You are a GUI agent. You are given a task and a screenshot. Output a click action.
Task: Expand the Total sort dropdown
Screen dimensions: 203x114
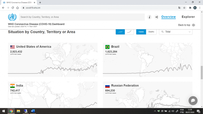pyautogui.click(x=176, y=32)
